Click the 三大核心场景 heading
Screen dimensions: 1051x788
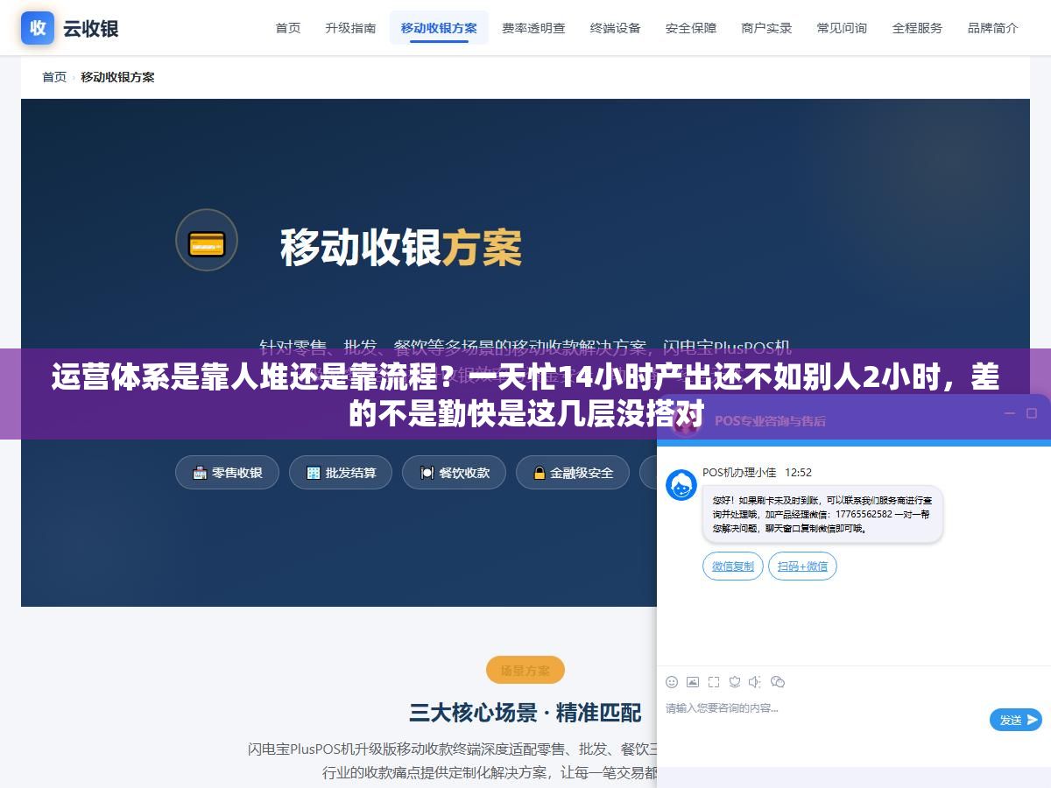525,712
